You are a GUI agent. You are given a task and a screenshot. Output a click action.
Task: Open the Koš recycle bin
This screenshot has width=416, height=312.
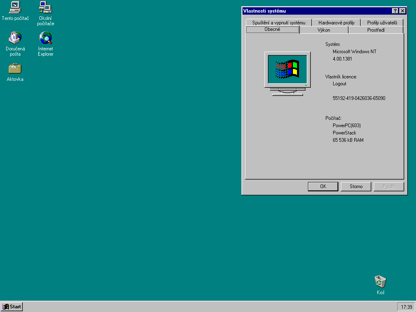click(x=380, y=282)
